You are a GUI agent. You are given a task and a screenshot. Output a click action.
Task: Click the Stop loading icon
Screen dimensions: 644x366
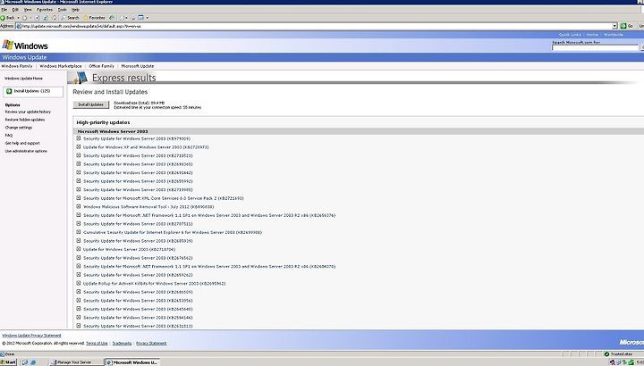pyautogui.click(x=37, y=18)
